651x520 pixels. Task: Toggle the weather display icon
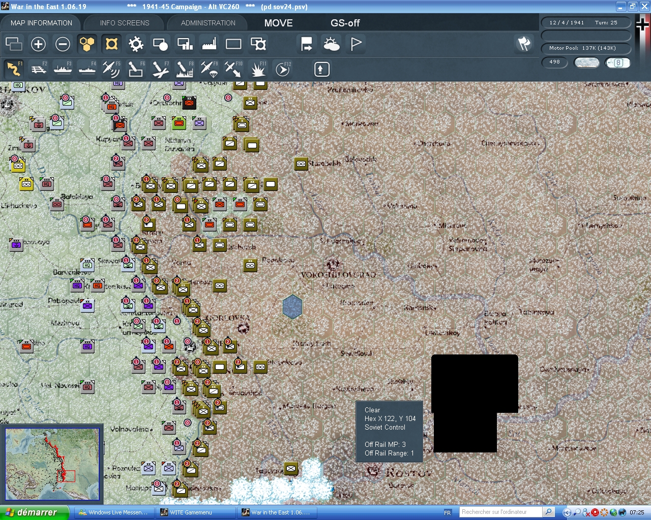pos(332,44)
